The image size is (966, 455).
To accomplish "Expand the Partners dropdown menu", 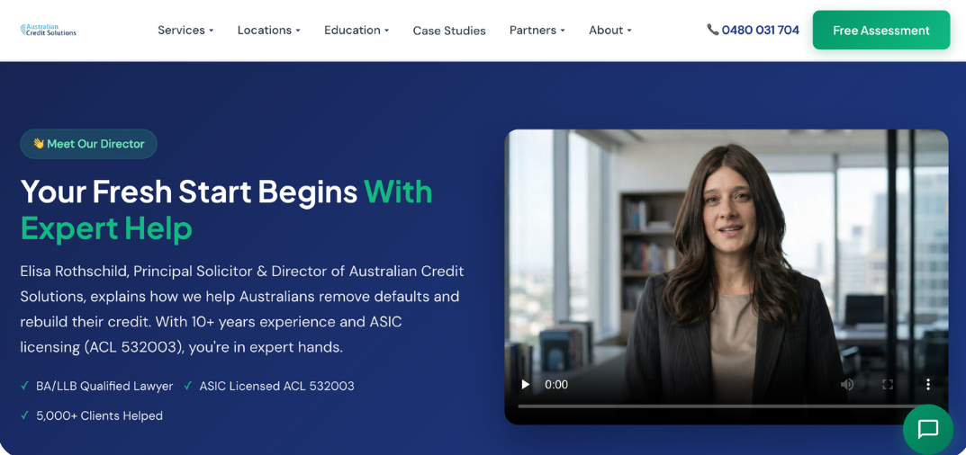I will pyautogui.click(x=537, y=31).
